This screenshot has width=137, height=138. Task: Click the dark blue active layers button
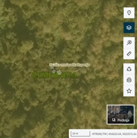point(129,27)
